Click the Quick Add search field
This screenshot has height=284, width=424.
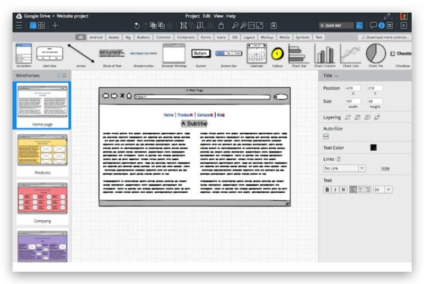pyautogui.click(x=336, y=25)
